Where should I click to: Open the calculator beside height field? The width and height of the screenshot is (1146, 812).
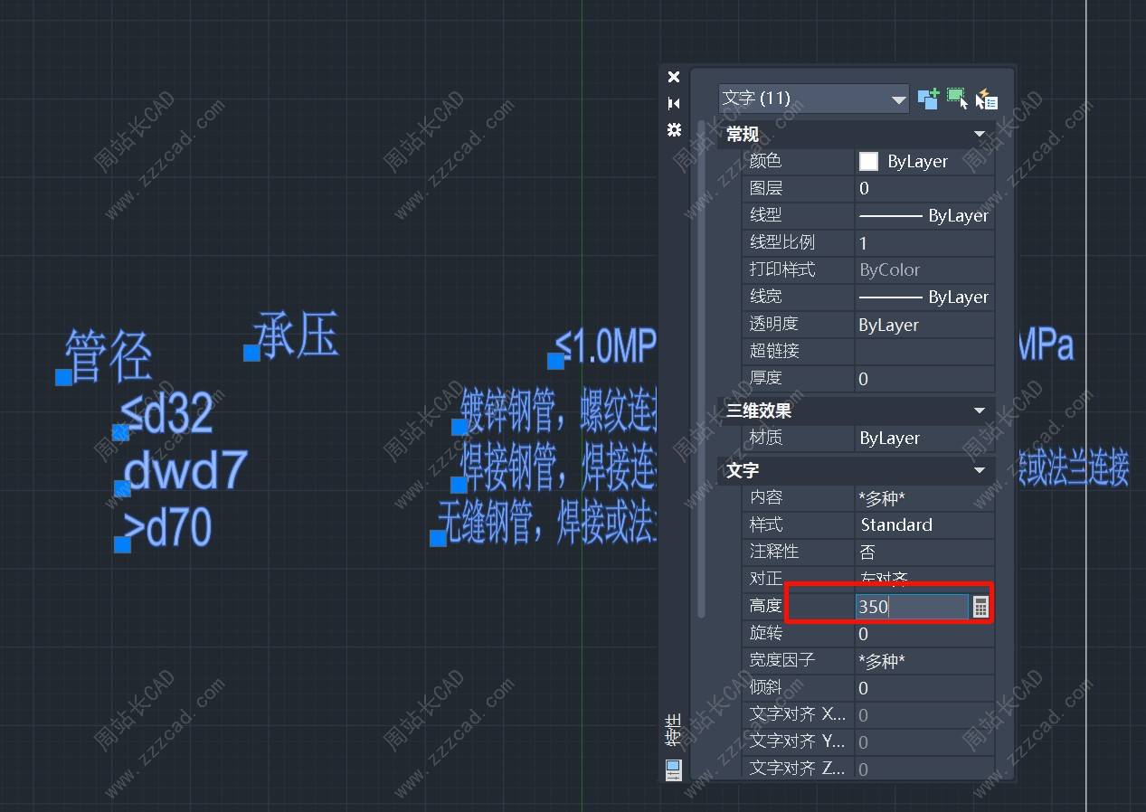(x=980, y=607)
